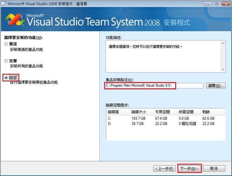Click the 62.6 GB remaining value
The image size is (232, 176).
tap(208, 118)
